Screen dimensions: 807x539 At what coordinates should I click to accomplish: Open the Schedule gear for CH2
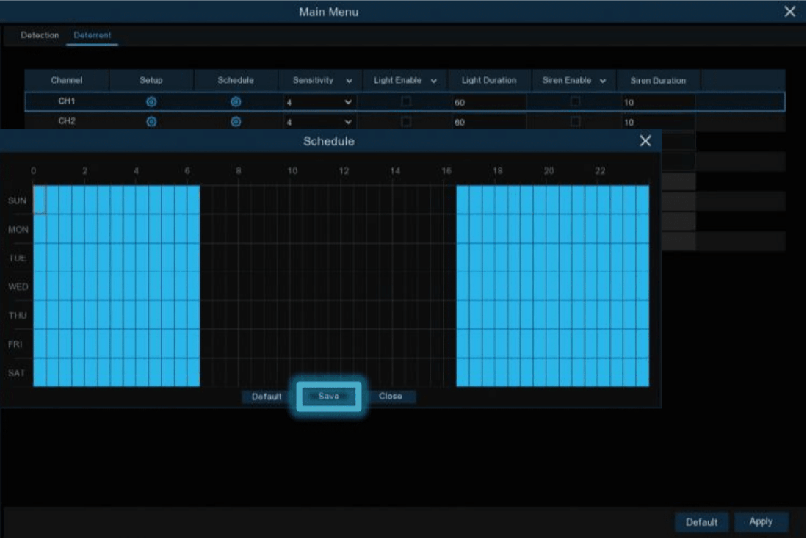point(236,122)
